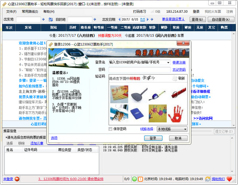Click the captcha refresh icon
This screenshot has height=185, width=238.
tap(175, 78)
